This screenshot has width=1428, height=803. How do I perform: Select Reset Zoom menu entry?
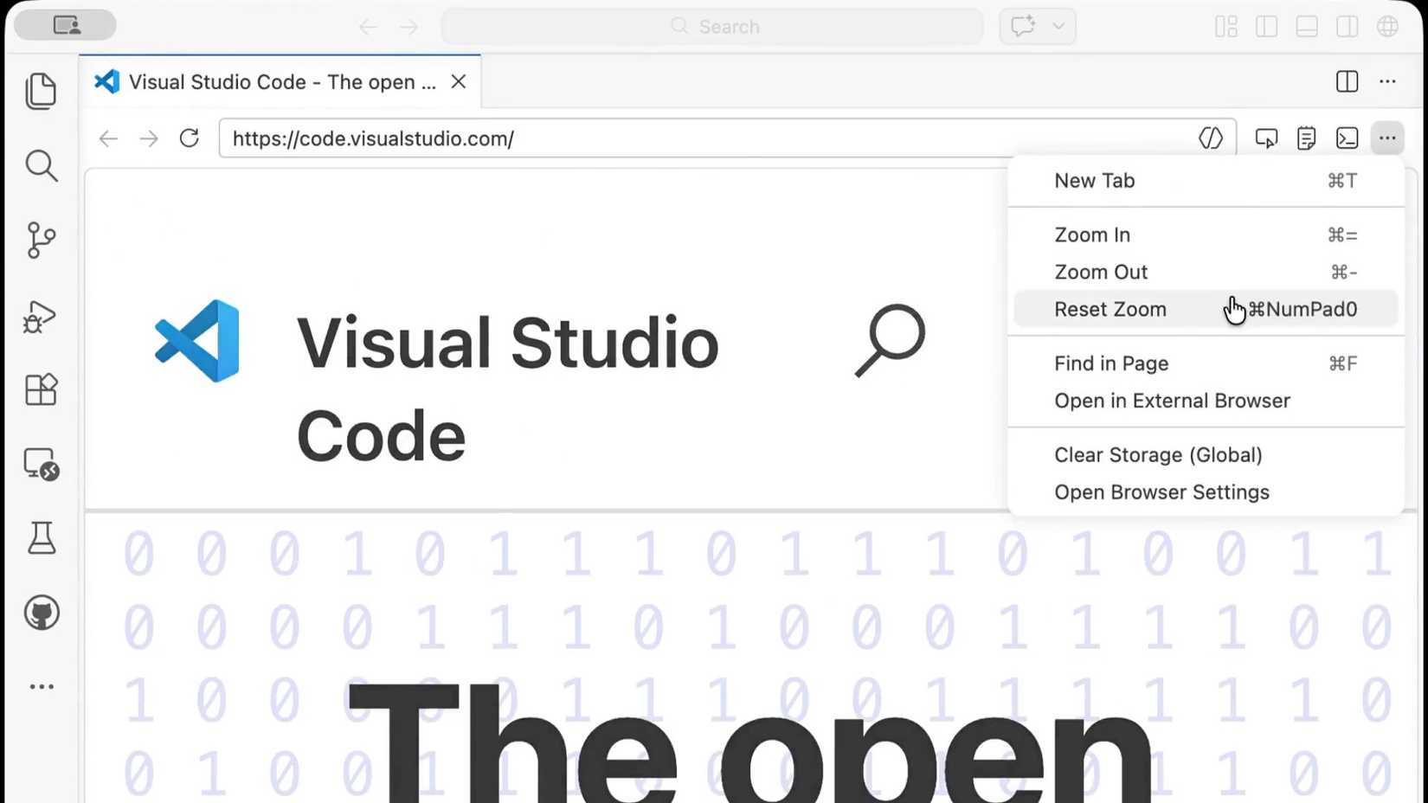[x=1206, y=309]
